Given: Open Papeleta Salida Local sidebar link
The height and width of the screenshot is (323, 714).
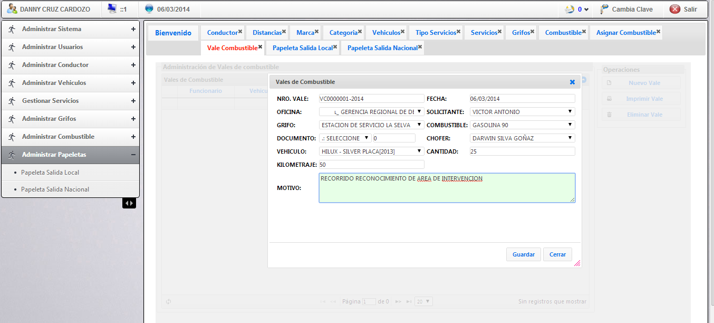Looking at the screenshot, I should point(50,173).
